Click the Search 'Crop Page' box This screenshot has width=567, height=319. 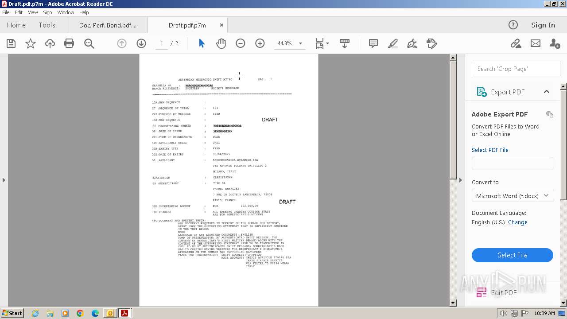[x=516, y=69]
